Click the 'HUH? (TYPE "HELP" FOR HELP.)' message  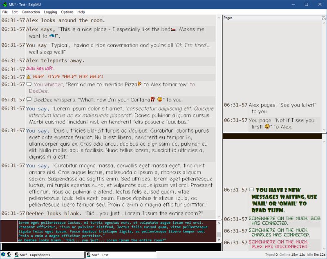68,77
